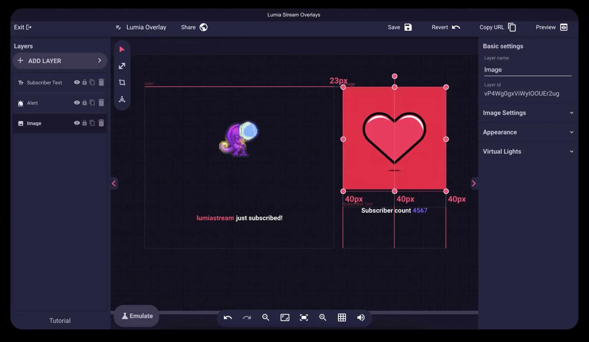Click the speaker sound icon
This screenshot has width=589, height=342.
click(x=361, y=317)
